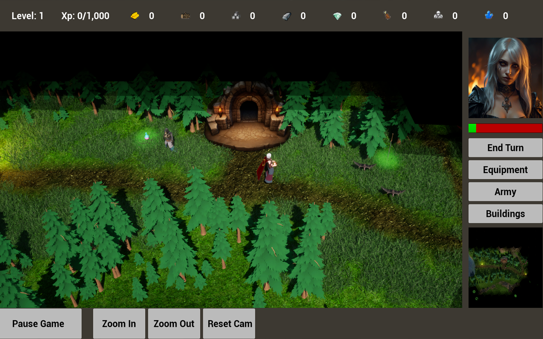The image size is (543, 339).
Task: Click the minimap in the corner
Action: (x=505, y=267)
